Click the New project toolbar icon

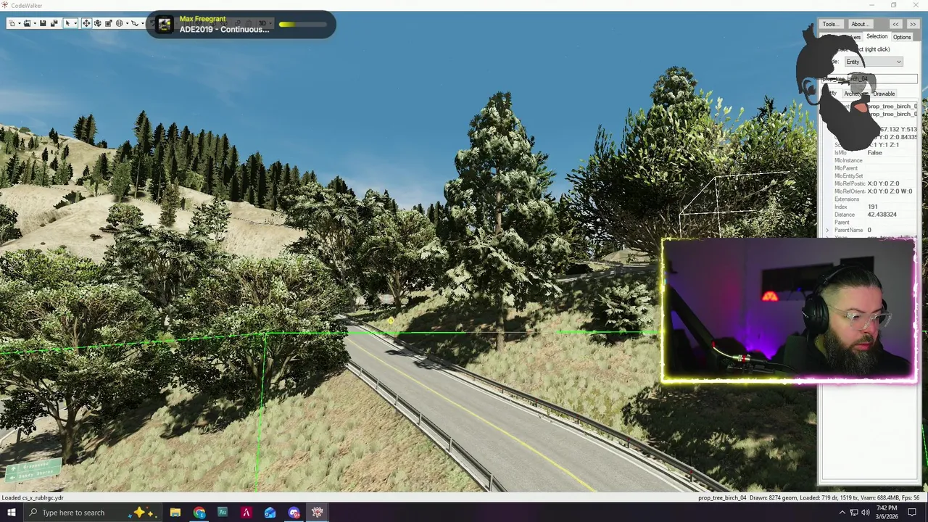(12, 23)
